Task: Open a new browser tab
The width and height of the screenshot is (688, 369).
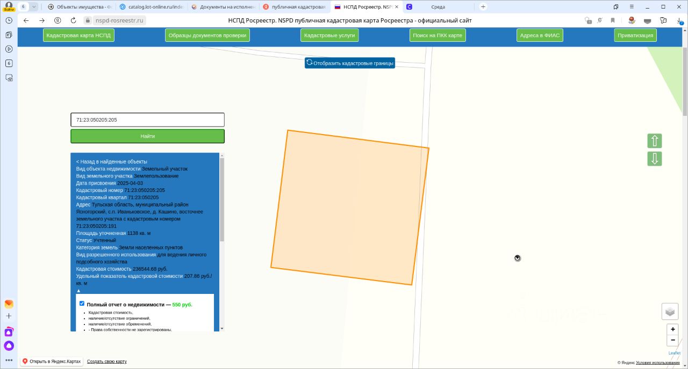Action: (483, 7)
